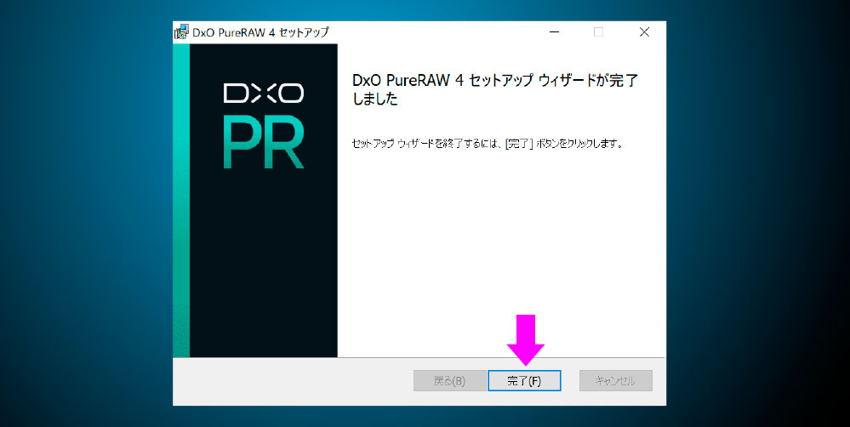This screenshot has width=850, height=427.
Task: Click the grayed-out キャンセル button
Action: click(x=615, y=380)
